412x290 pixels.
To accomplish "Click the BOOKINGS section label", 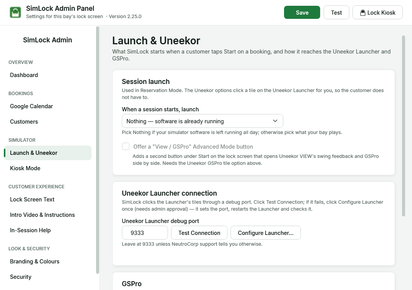I will (x=21, y=94).
